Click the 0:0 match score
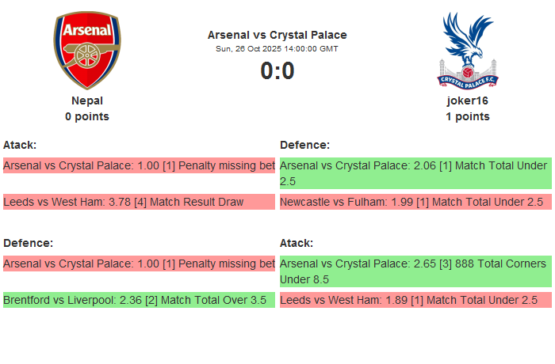This screenshot has height=364, width=555. coord(277,71)
